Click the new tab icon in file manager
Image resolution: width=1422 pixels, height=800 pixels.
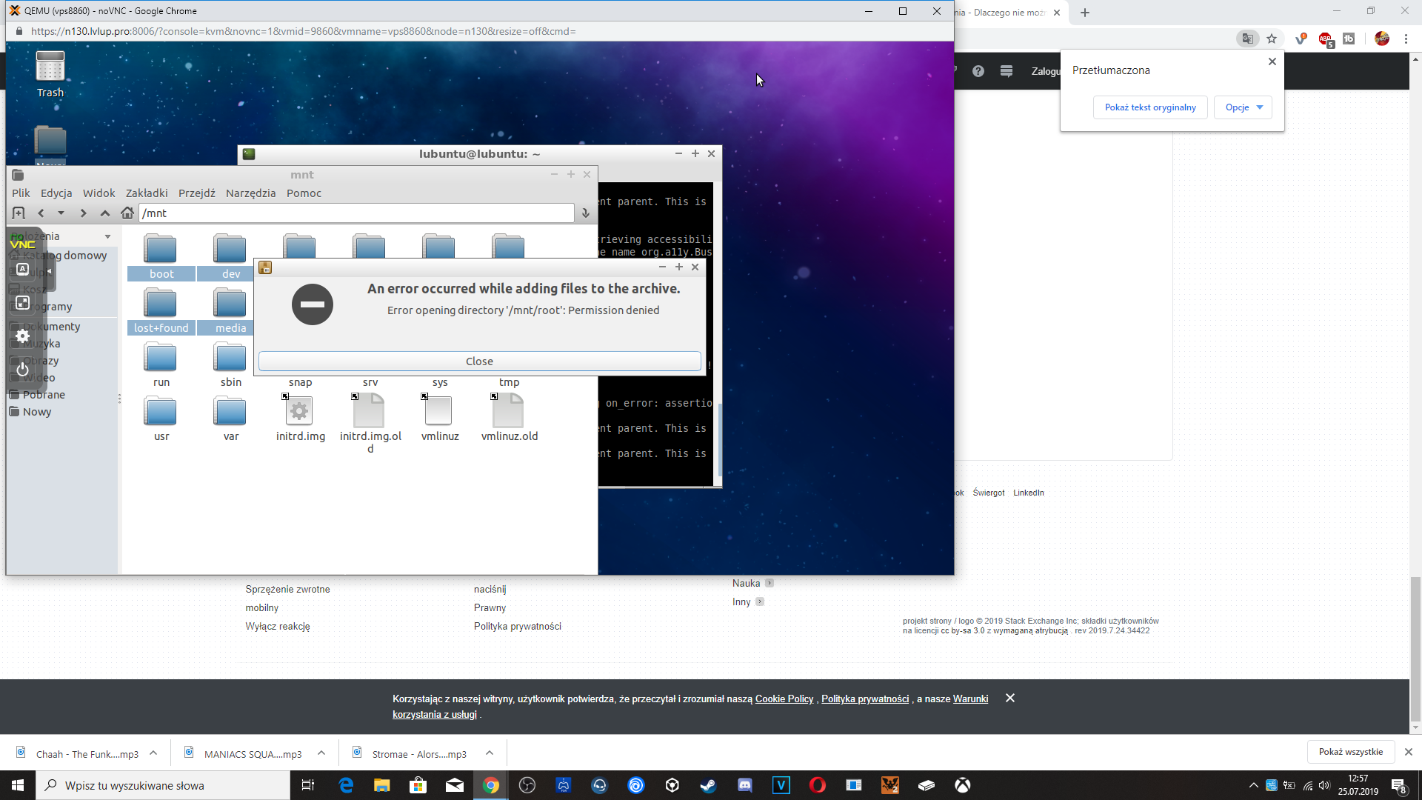[x=19, y=213]
